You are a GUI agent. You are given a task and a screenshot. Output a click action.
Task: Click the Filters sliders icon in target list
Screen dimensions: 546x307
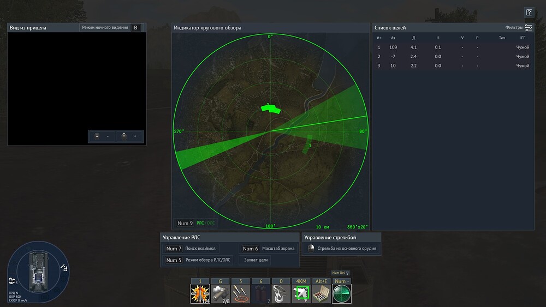pos(528,27)
